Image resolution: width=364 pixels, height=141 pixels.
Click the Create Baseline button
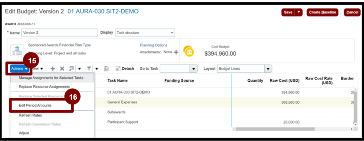click(323, 12)
